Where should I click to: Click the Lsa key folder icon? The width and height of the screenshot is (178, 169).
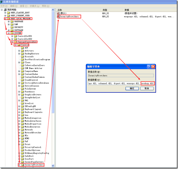(x=22, y=115)
